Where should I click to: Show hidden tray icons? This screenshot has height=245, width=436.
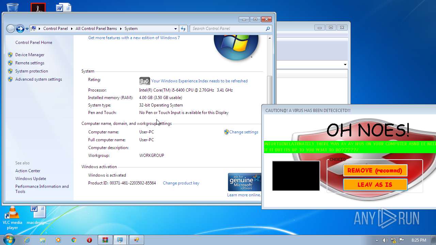tap(377, 240)
